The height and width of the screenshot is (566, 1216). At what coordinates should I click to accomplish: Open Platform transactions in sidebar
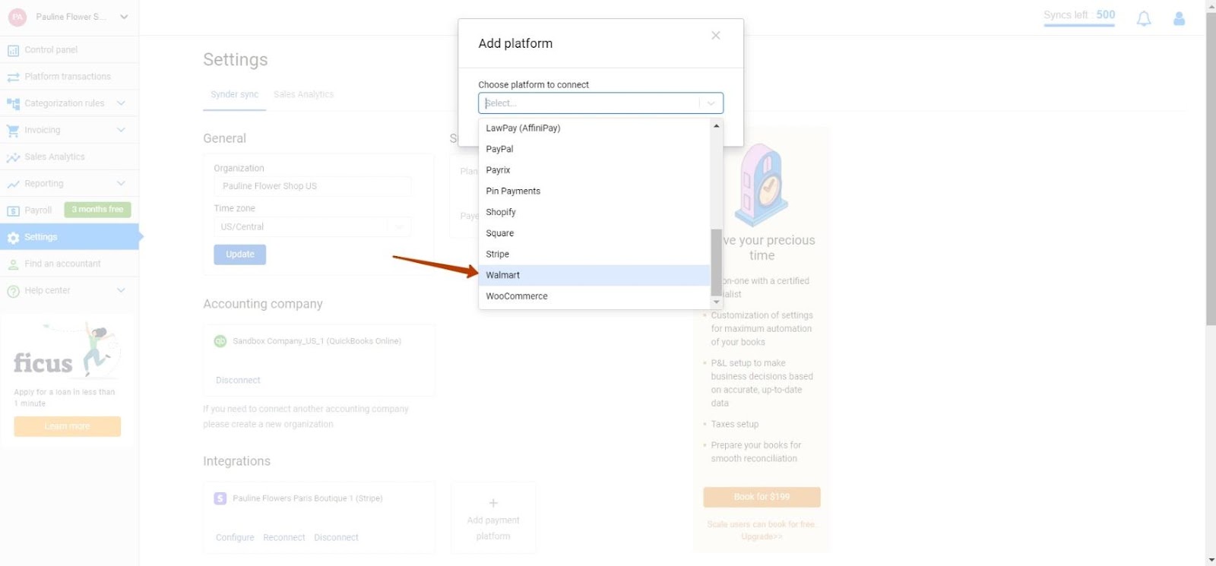[x=69, y=77]
